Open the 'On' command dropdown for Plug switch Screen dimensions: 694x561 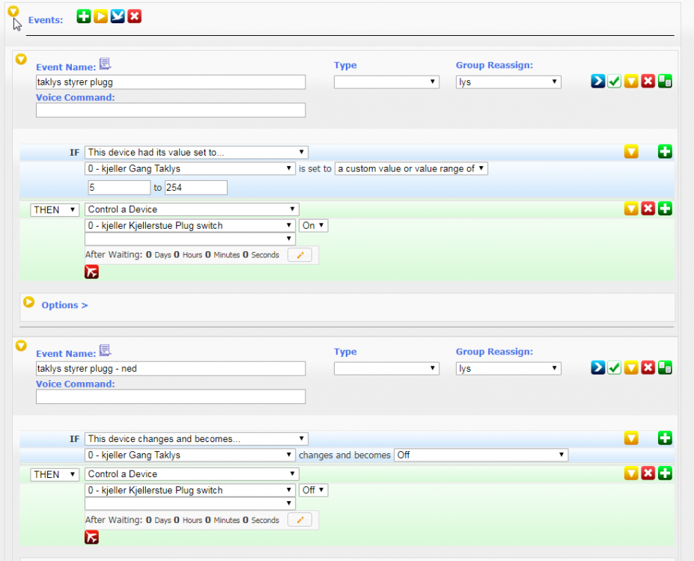(314, 225)
